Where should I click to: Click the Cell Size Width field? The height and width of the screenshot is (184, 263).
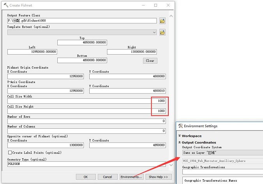tap(86, 101)
